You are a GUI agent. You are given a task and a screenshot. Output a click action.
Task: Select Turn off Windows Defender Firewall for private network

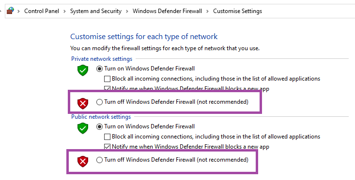99,102
